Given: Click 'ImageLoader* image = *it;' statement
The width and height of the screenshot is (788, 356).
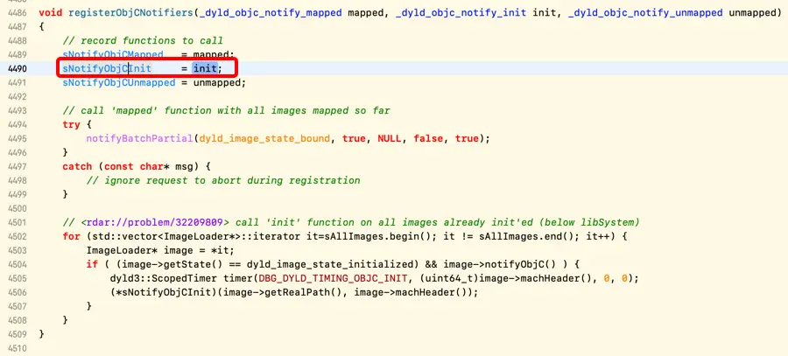Looking at the screenshot, I should pyautogui.click(x=160, y=250).
